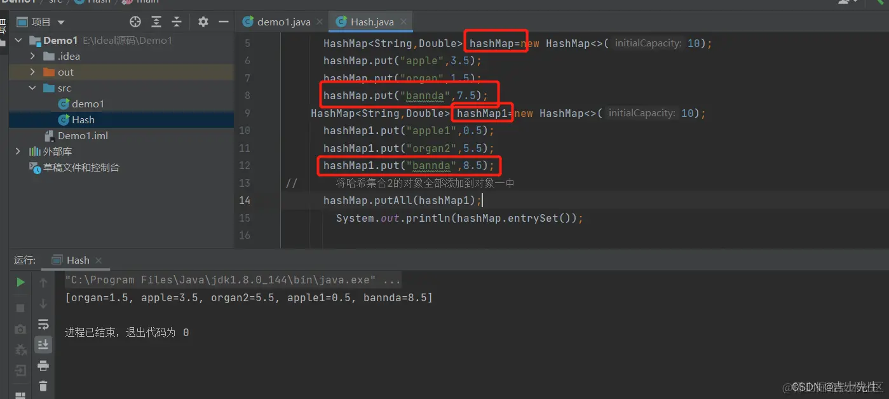
Task: Click hashMap1.put("apple1",0.5) line
Action: 409,131
